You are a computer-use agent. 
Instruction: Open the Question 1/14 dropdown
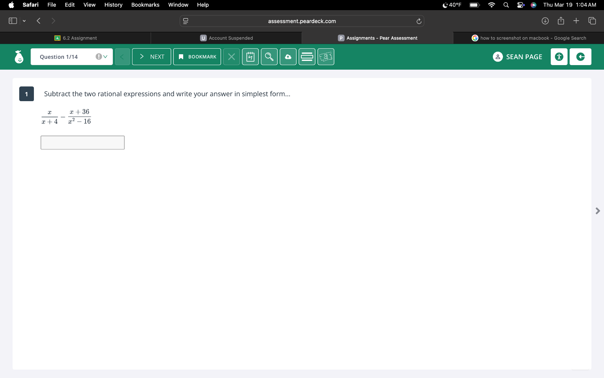[72, 57]
